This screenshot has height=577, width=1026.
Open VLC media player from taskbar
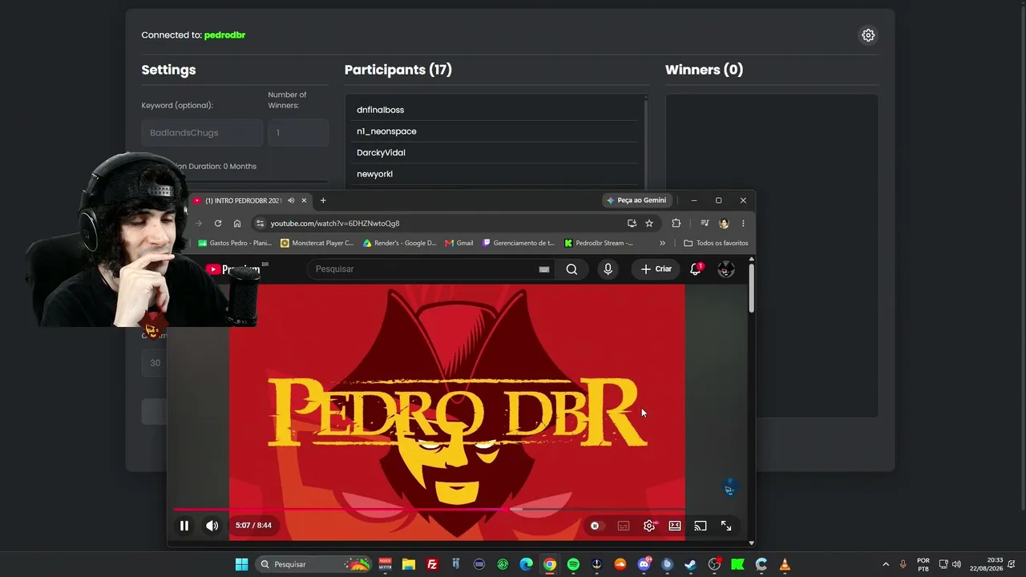pyautogui.click(x=785, y=564)
